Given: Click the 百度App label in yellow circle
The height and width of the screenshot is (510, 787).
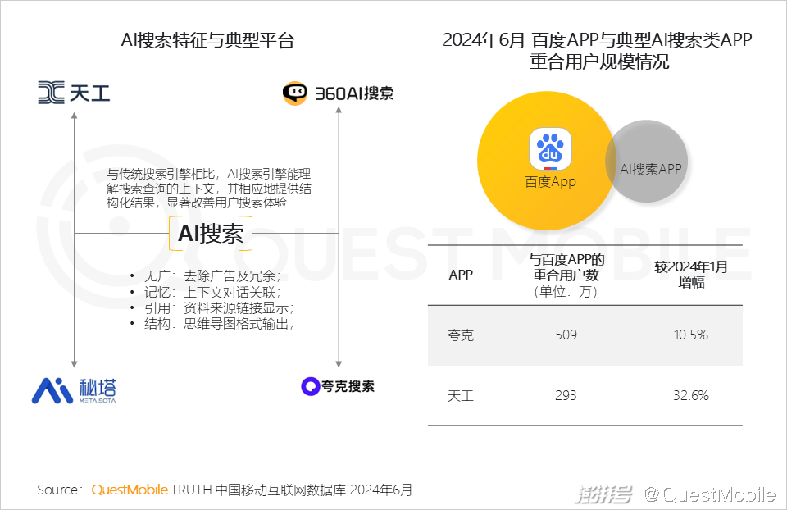Looking at the screenshot, I should 550,182.
